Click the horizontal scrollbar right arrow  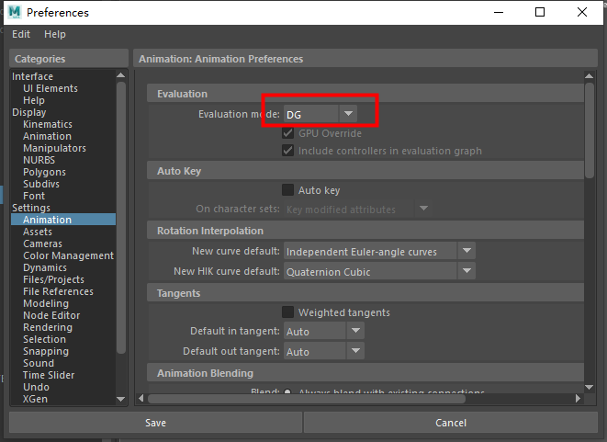coord(578,399)
